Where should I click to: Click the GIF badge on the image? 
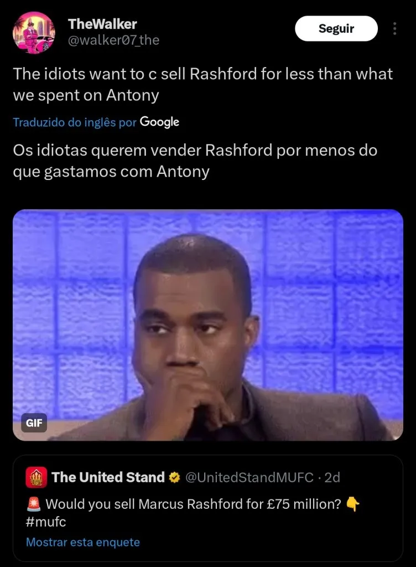point(34,422)
